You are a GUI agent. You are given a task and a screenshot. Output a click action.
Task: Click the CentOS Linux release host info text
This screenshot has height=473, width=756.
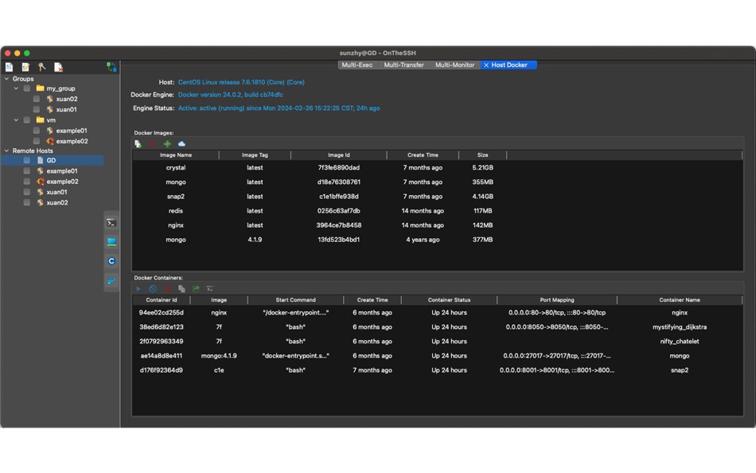coord(241,82)
